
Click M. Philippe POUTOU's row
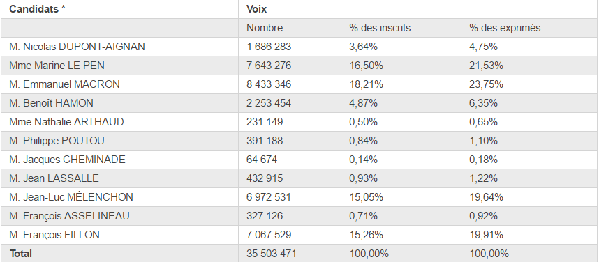[x=299, y=141]
